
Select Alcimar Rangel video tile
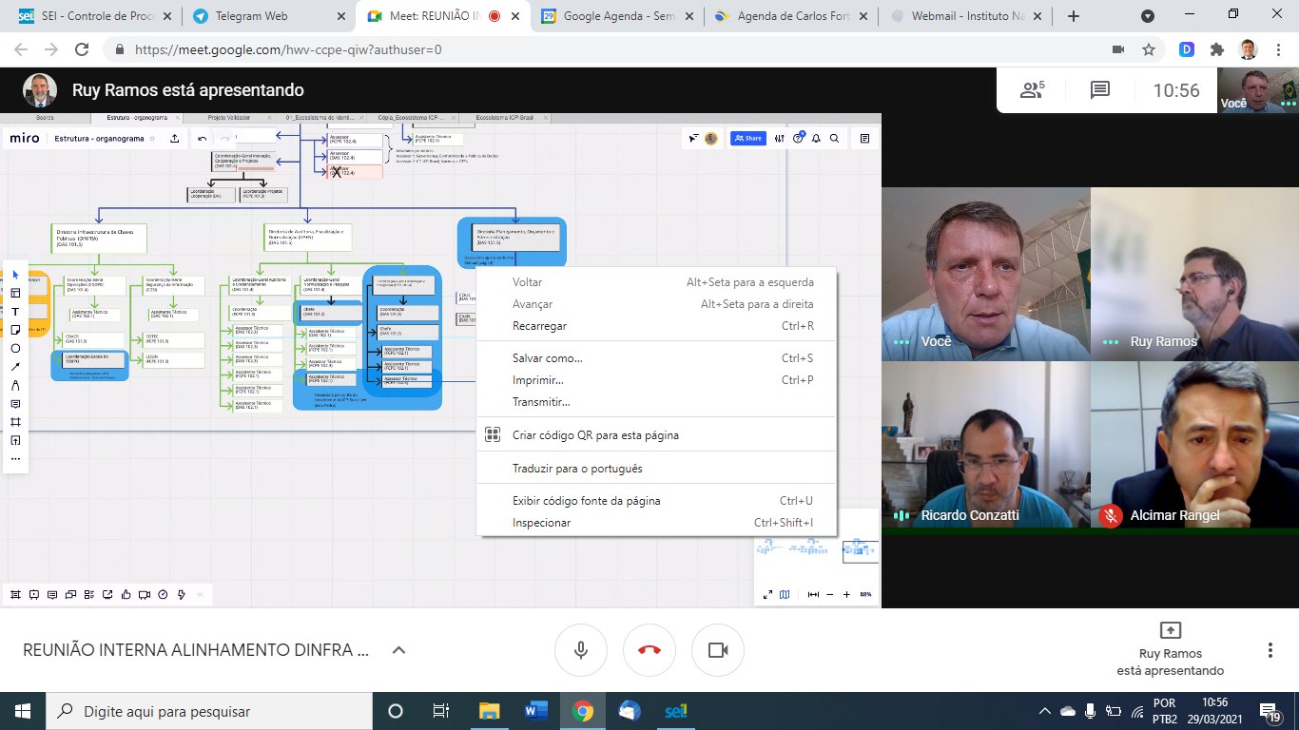[1193, 444]
